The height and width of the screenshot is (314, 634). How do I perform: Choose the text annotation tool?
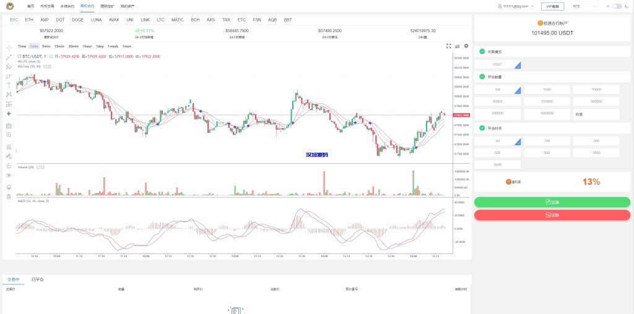pos(9,85)
